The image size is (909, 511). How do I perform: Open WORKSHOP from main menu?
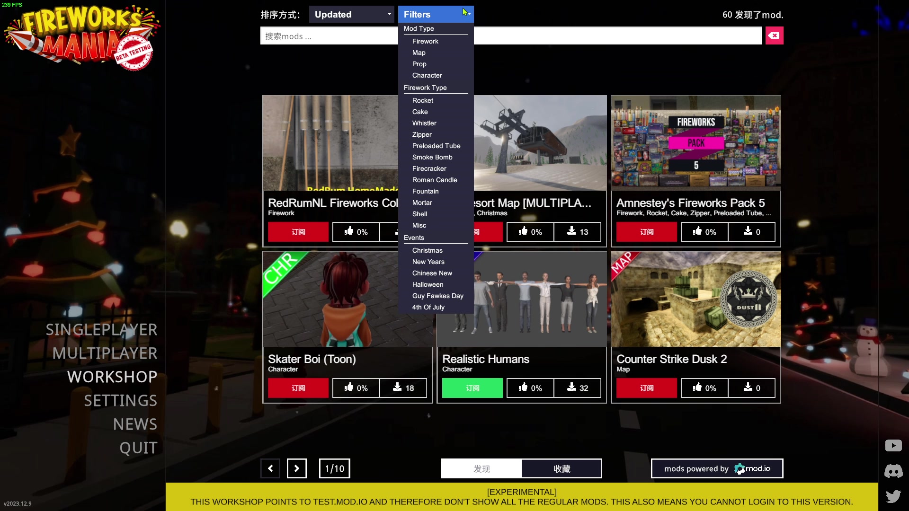112,377
